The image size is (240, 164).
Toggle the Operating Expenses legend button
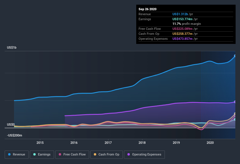click(144, 155)
